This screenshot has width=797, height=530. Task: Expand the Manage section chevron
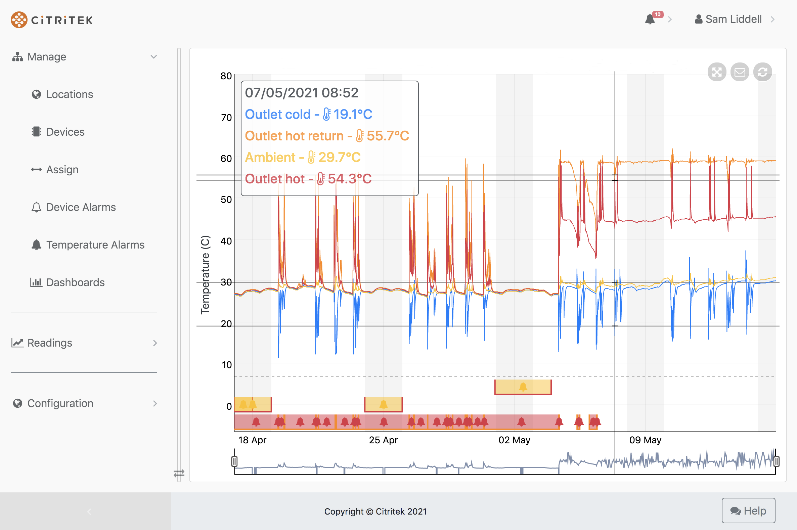click(154, 56)
